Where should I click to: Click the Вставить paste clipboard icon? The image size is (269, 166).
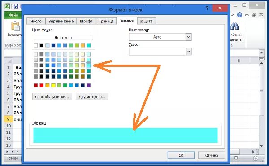(15, 26)
